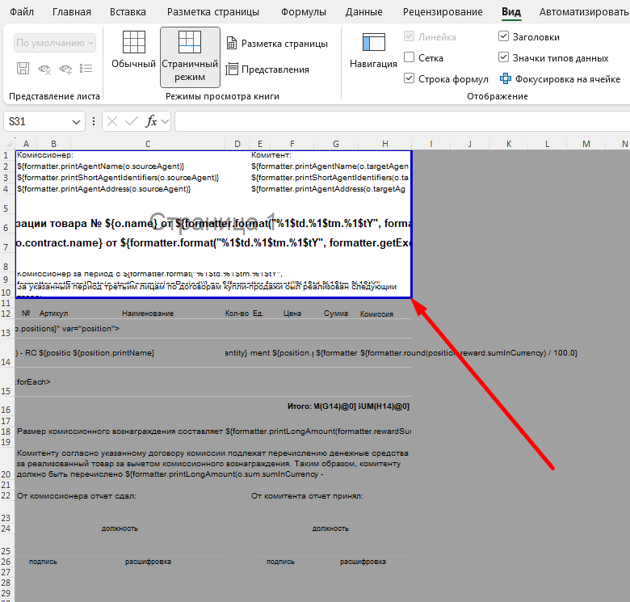Uncheck Значки типов данных checkbox
This screenshot has width=630, height=602.
tap(503, 57)
